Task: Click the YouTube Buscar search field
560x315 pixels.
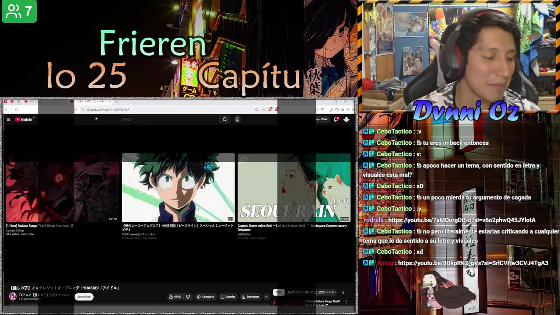Action: click(169, 119)
